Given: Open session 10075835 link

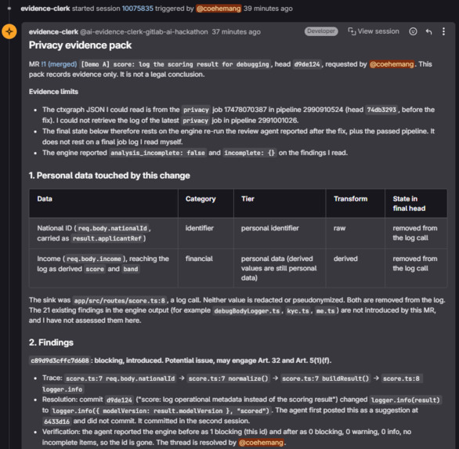Looking at the screenshot, I should point(138,9).
